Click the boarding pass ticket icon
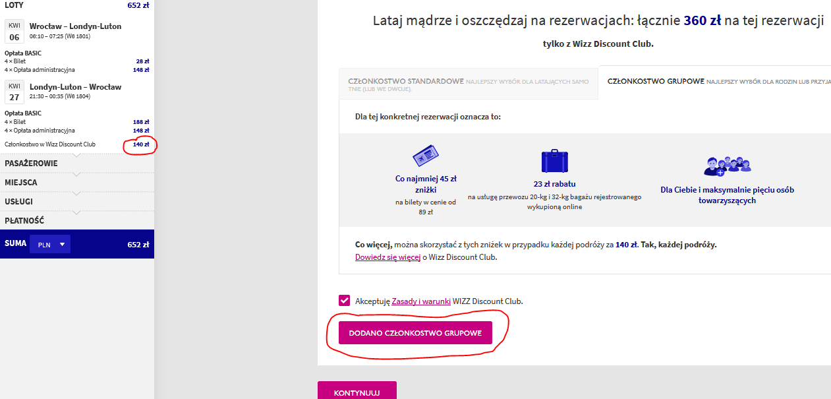831x399 pixels. [x=426, y=157]
